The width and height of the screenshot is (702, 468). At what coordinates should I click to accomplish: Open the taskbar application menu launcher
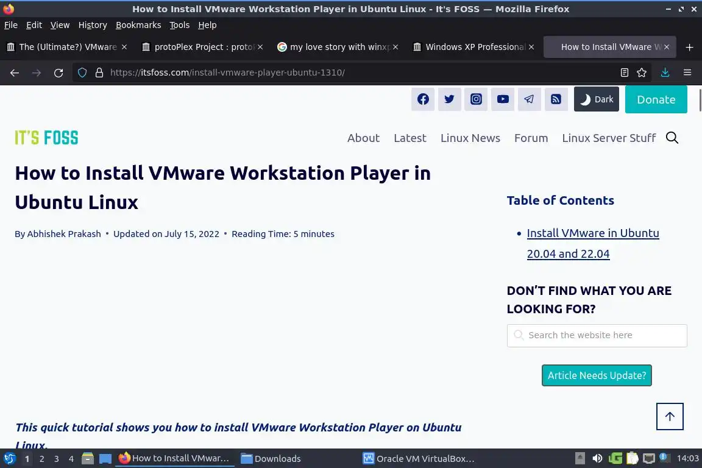click(x=9, y=459)
